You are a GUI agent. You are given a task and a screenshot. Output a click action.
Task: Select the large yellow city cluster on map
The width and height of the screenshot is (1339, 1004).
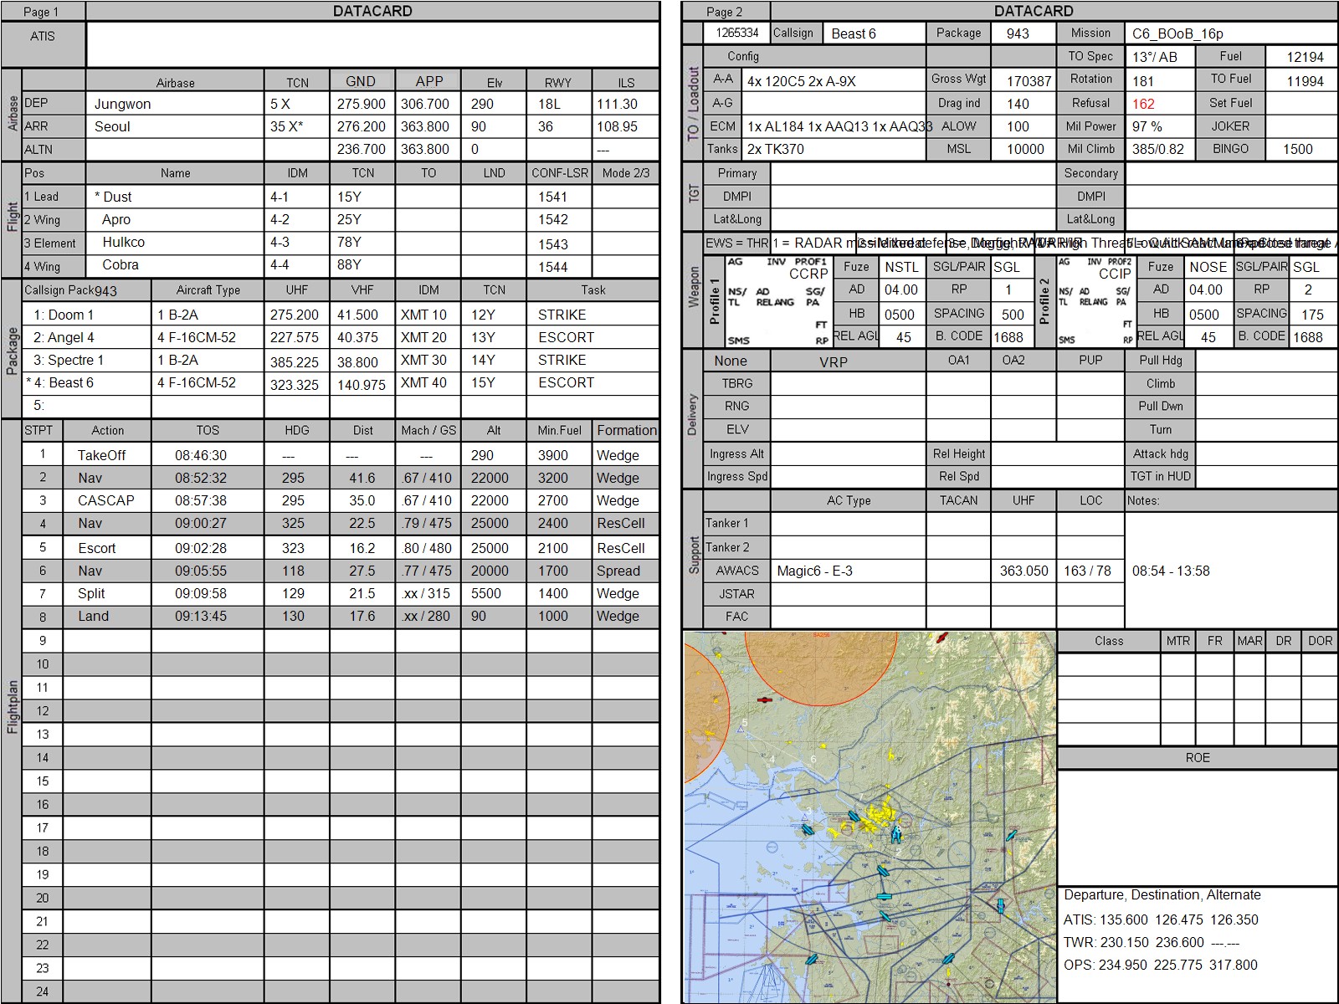(x=877, y=813)
